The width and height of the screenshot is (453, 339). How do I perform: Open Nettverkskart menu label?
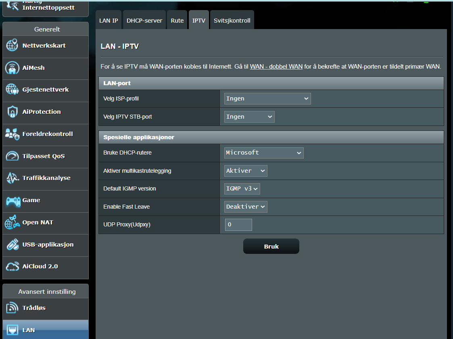pos(44,45)
